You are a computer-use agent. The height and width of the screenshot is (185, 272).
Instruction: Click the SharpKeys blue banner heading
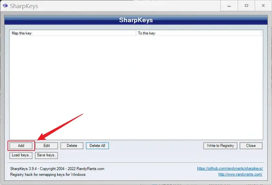tap(136, 20)
